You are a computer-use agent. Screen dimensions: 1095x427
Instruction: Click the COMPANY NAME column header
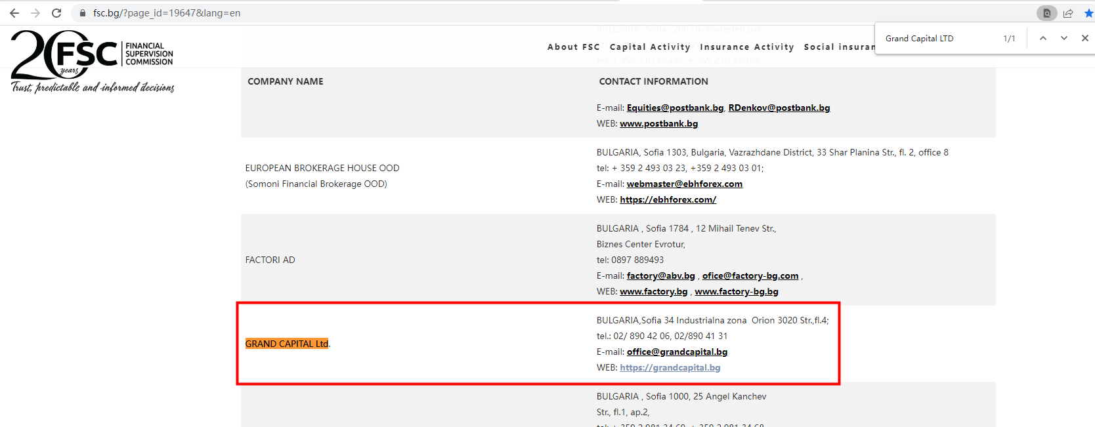coord(286,81)
